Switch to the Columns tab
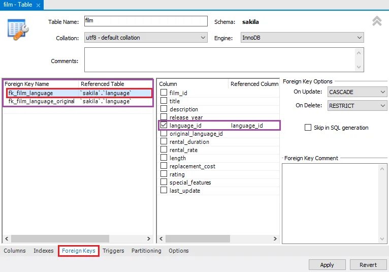Image resolution: width=389 pixels, height=272 pixels. tap(15, 251)
